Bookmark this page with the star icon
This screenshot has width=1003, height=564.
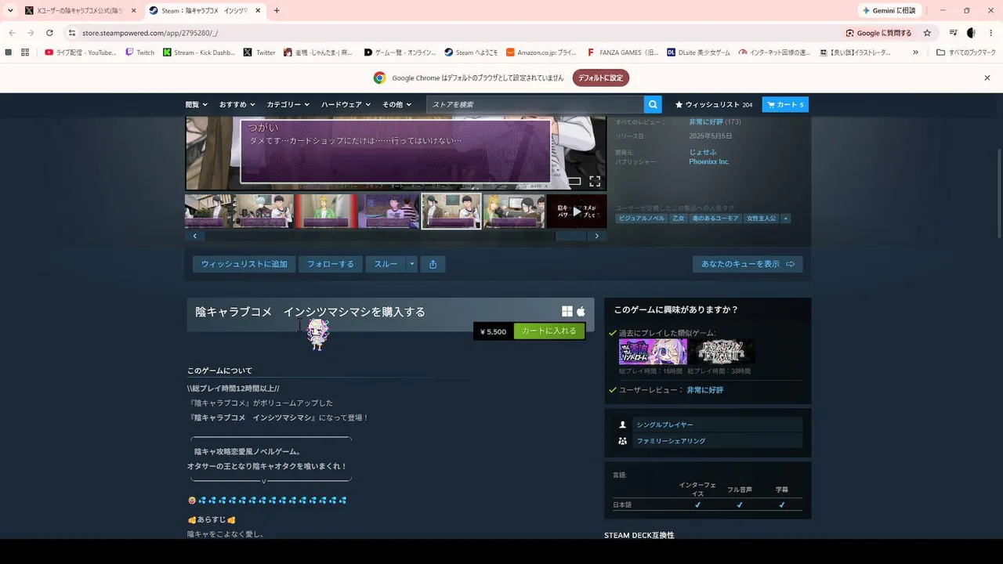point(927,33)
